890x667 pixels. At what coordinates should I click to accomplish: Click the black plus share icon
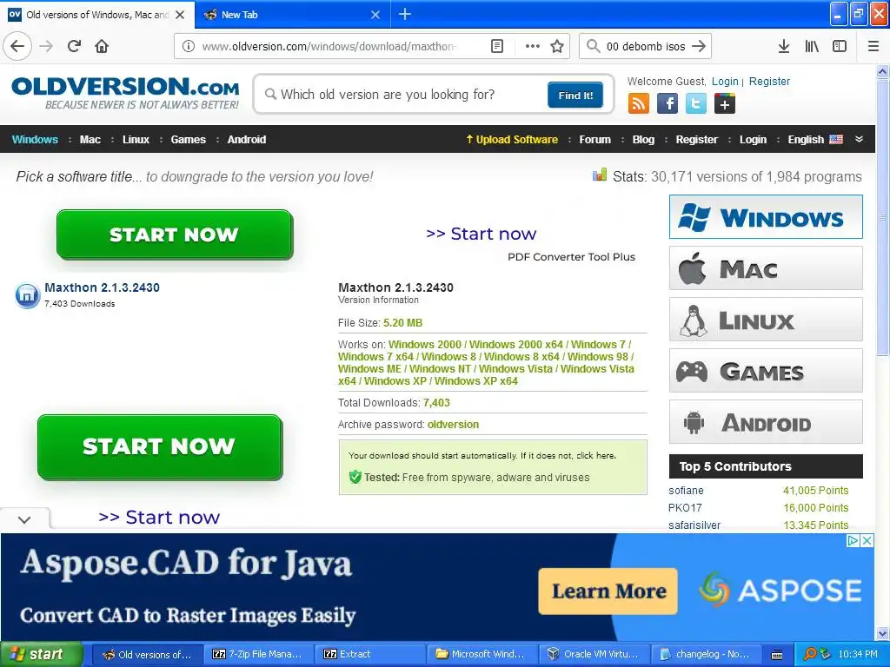pos(725,103)
